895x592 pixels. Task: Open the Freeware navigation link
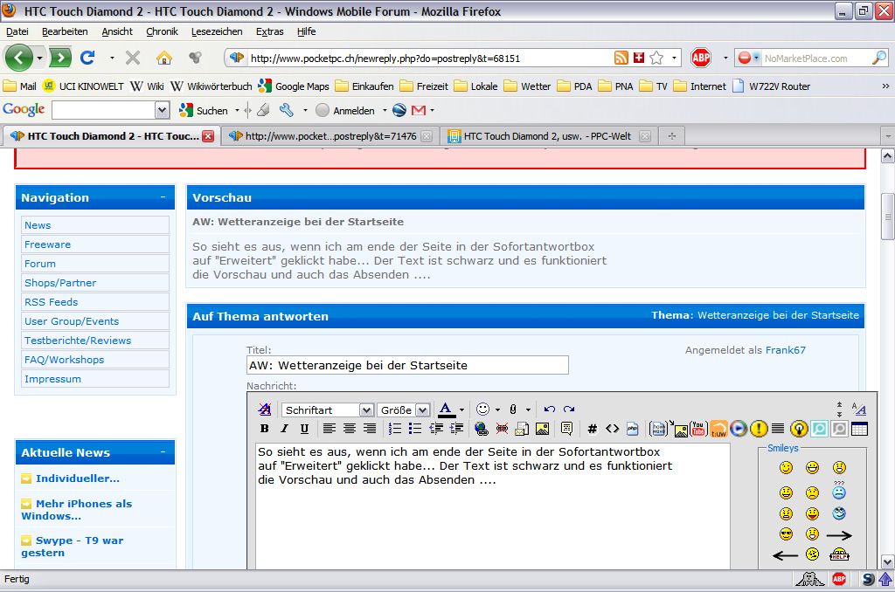click(47, 244)
